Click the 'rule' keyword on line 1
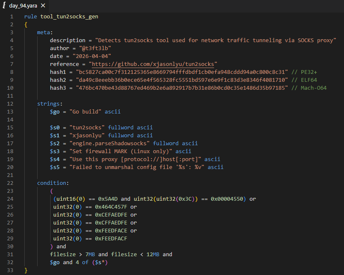Viewport: 344px width, 275px height. [31, 17]
